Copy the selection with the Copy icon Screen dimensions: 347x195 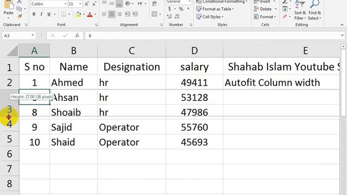click(x=20, y=9)
